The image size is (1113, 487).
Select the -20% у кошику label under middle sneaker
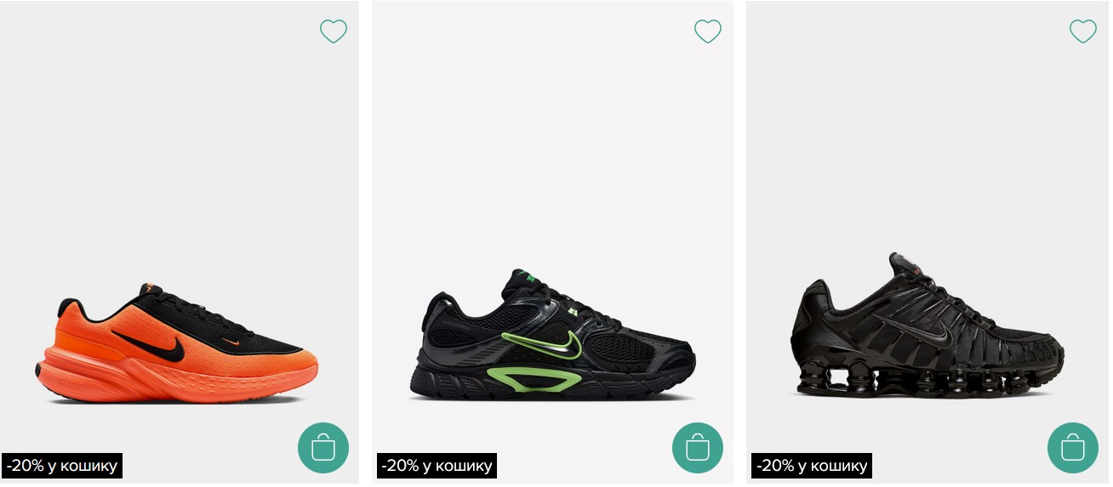tap(437, 466)
